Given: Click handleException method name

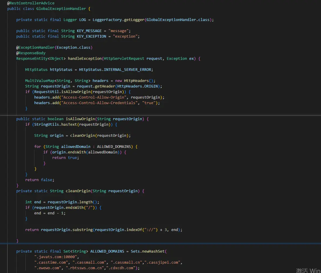Looking at the screenshot, I should [x=85, y=58].
